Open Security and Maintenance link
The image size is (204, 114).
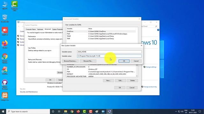tap(29, 92)
